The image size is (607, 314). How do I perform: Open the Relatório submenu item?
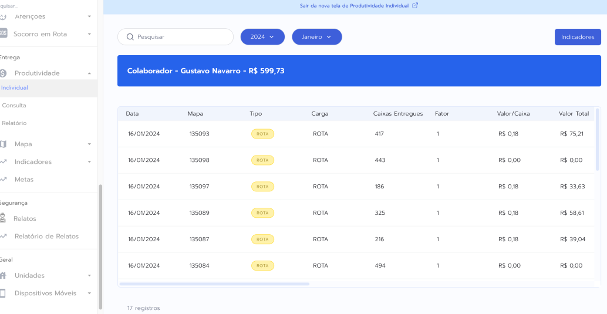click(x=14, y=123)
